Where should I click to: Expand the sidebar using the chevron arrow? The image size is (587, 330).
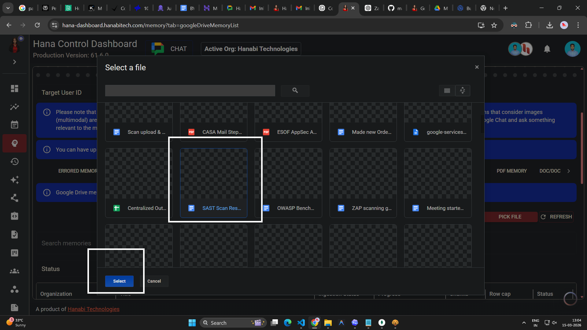tap(14, 62)
